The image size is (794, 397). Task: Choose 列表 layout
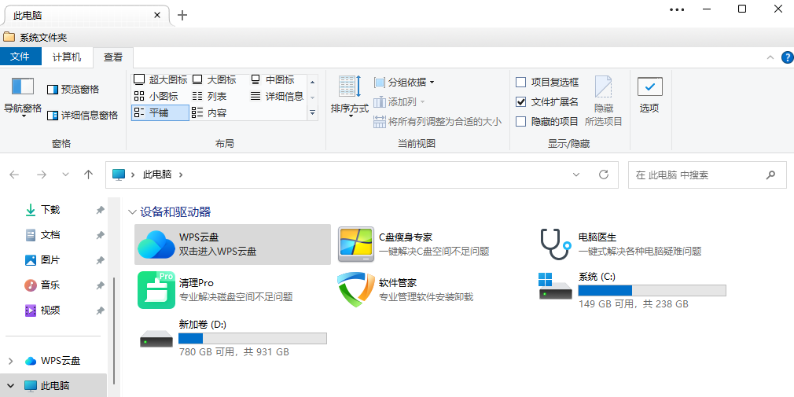(x=210, y=96)
